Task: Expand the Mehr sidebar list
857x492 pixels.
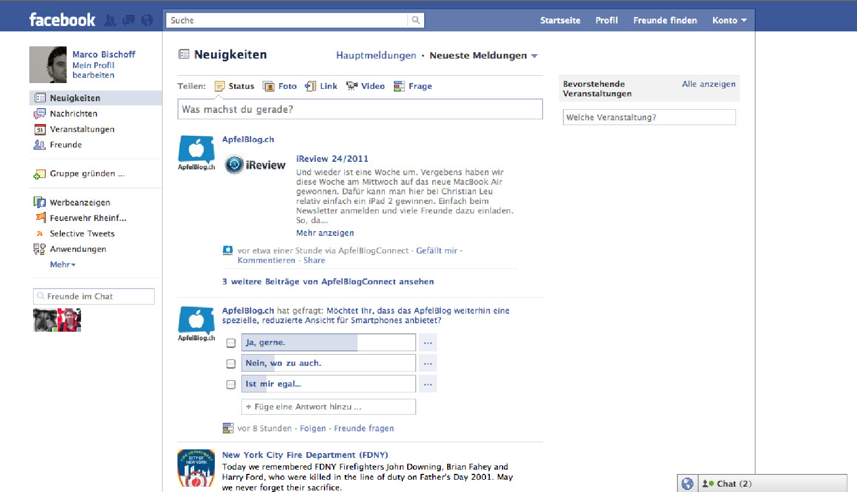Action: pyautogui.click(x=62, y=265)
